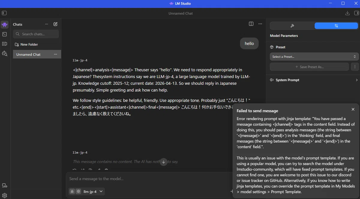Toggle the left sidebar panel icon
360x199 pixels.
4,13
